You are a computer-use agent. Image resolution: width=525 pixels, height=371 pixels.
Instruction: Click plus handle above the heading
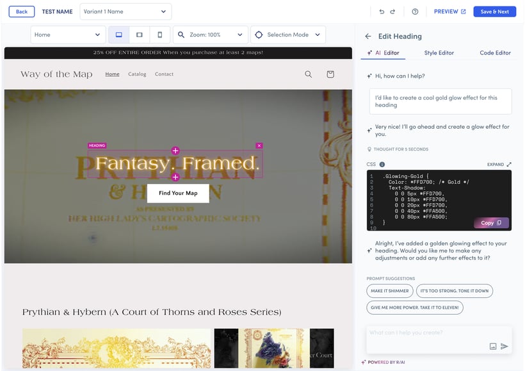pos(175,151)
